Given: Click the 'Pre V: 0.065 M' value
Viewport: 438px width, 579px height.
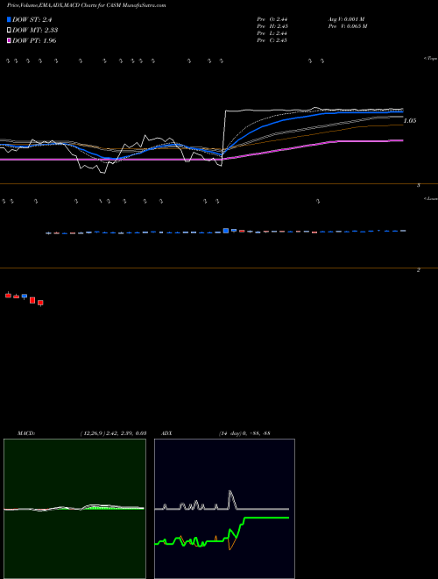Looking at the screenshot, I should pos(348,26).
